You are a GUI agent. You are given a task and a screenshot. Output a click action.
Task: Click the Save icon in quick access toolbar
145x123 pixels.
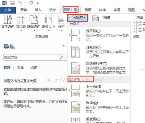pyautogui.click(x=12, y=3)
